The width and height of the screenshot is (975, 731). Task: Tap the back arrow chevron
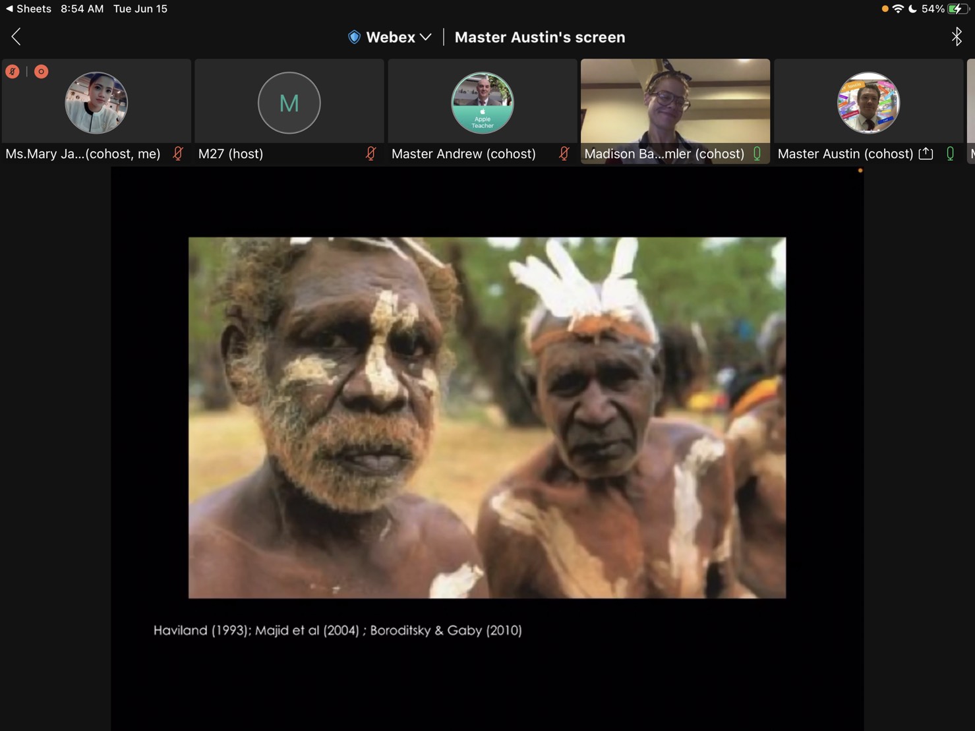[16, 37]
